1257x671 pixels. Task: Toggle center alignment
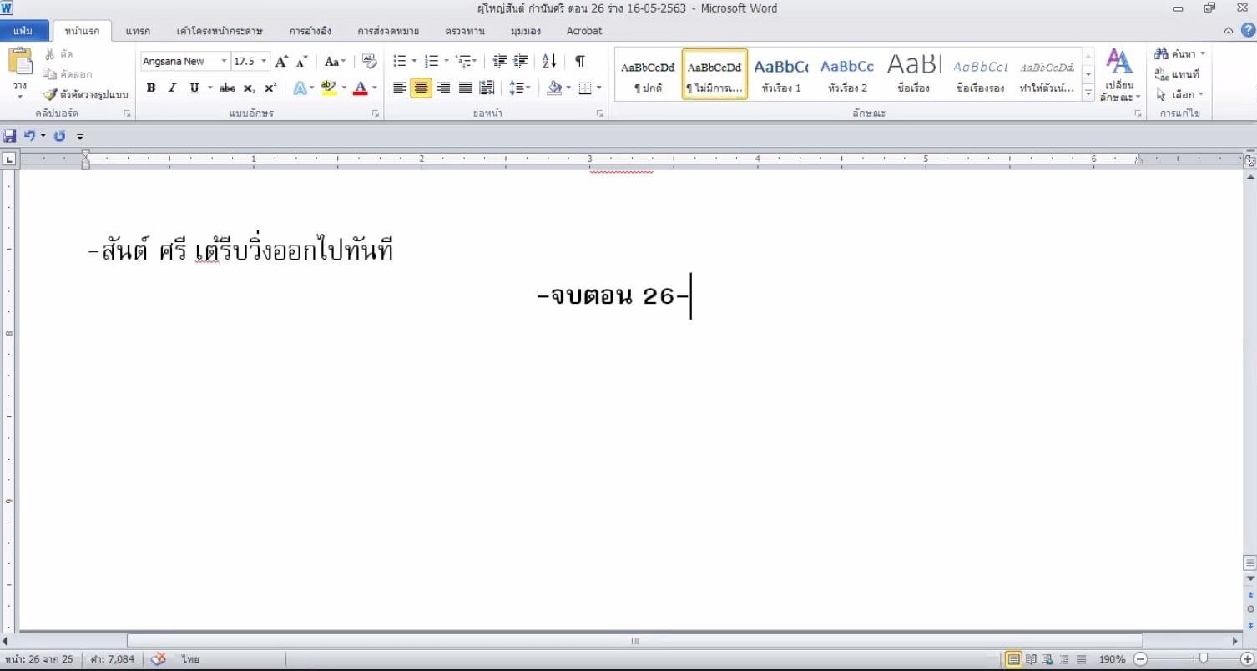point(422,88)
